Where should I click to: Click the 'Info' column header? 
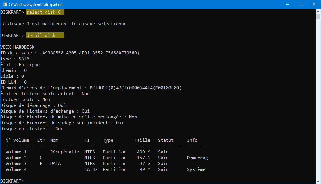(x=192, y=140)
